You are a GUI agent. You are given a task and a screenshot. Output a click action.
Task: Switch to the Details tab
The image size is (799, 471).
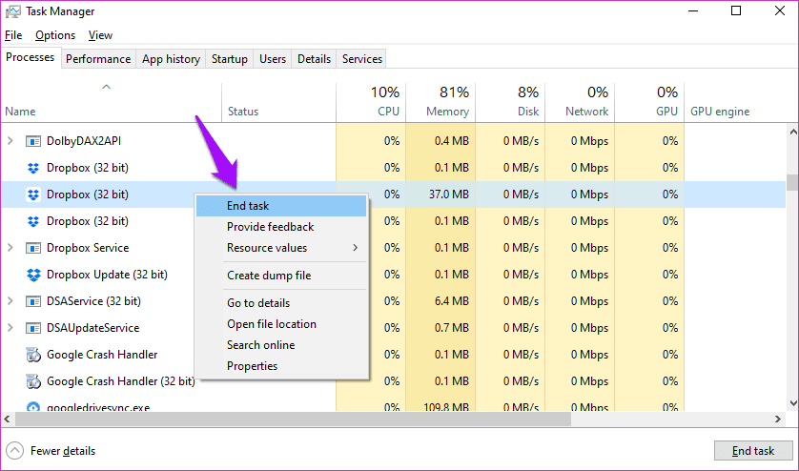point(314,59)
